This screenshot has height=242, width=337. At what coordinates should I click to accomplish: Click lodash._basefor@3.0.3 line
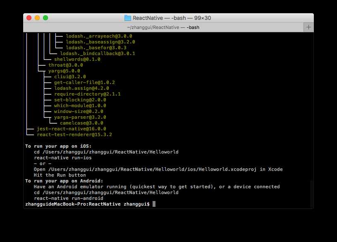pyautogui.click(x=96, y=48)
